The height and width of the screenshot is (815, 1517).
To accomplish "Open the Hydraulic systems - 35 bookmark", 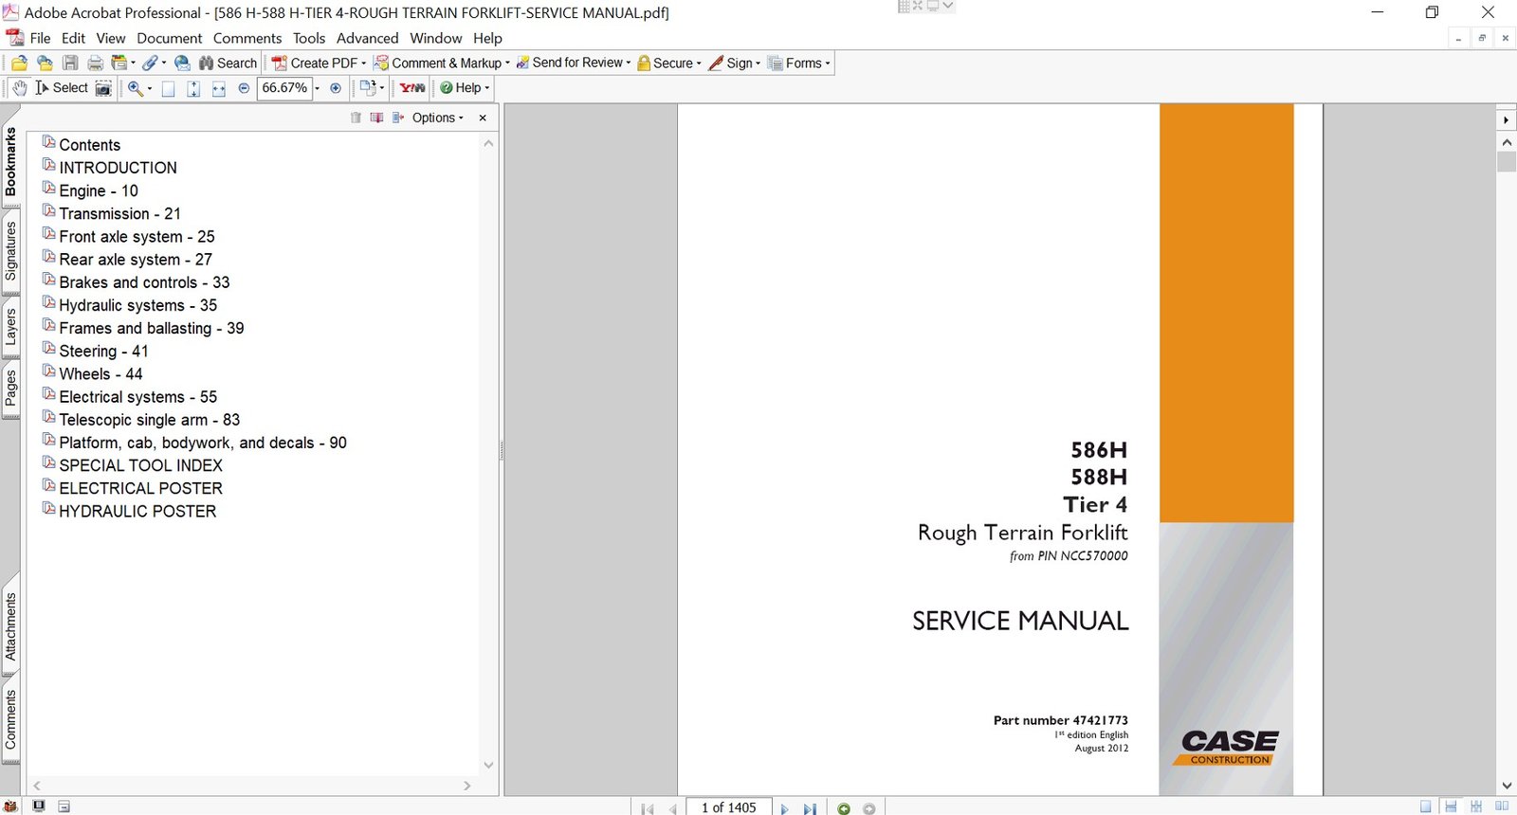I will [137, 305].
